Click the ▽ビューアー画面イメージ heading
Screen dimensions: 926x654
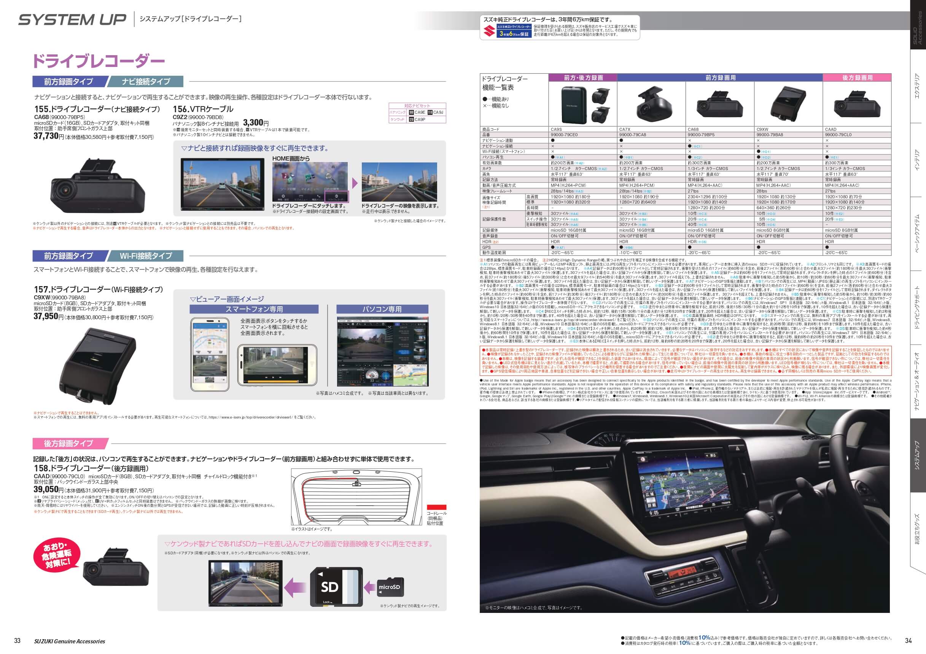click(227, 299)
